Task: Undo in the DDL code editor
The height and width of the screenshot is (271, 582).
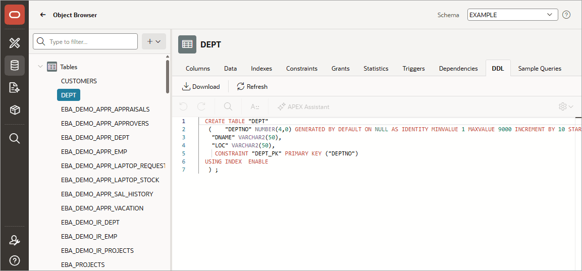Action: [x=183, y=106]
